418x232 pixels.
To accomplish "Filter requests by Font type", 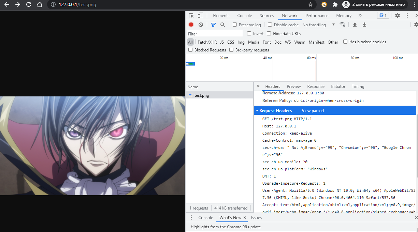I will point(267,42).
